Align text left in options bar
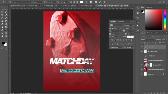Viewport: 168px width, 94px height. (x=71, y=2)
